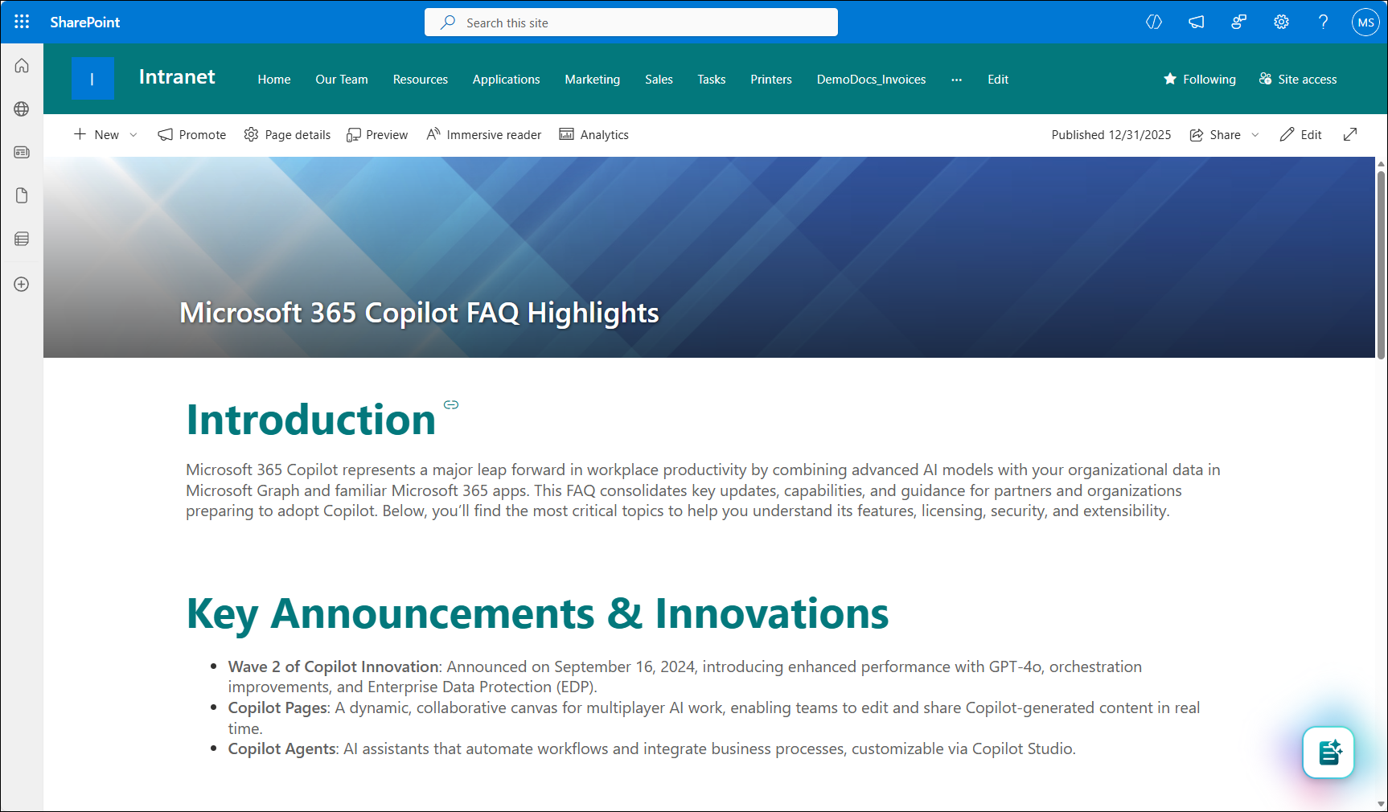Open My files icon in left sidebar

22,195
